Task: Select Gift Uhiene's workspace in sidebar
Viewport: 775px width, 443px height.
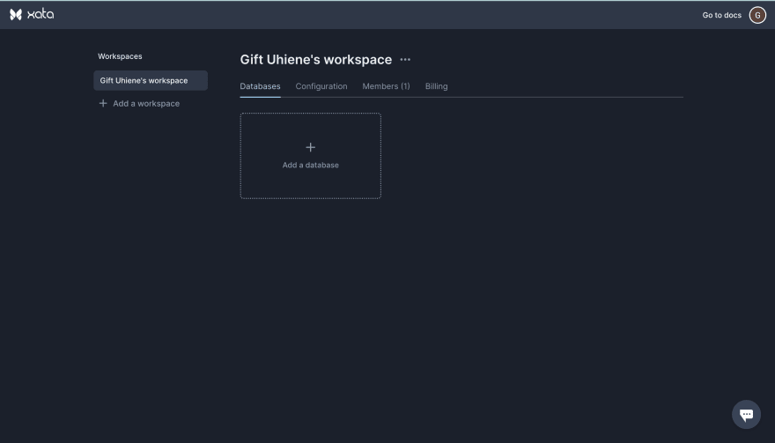Action: pyautogui.click(x=151, y=81)
